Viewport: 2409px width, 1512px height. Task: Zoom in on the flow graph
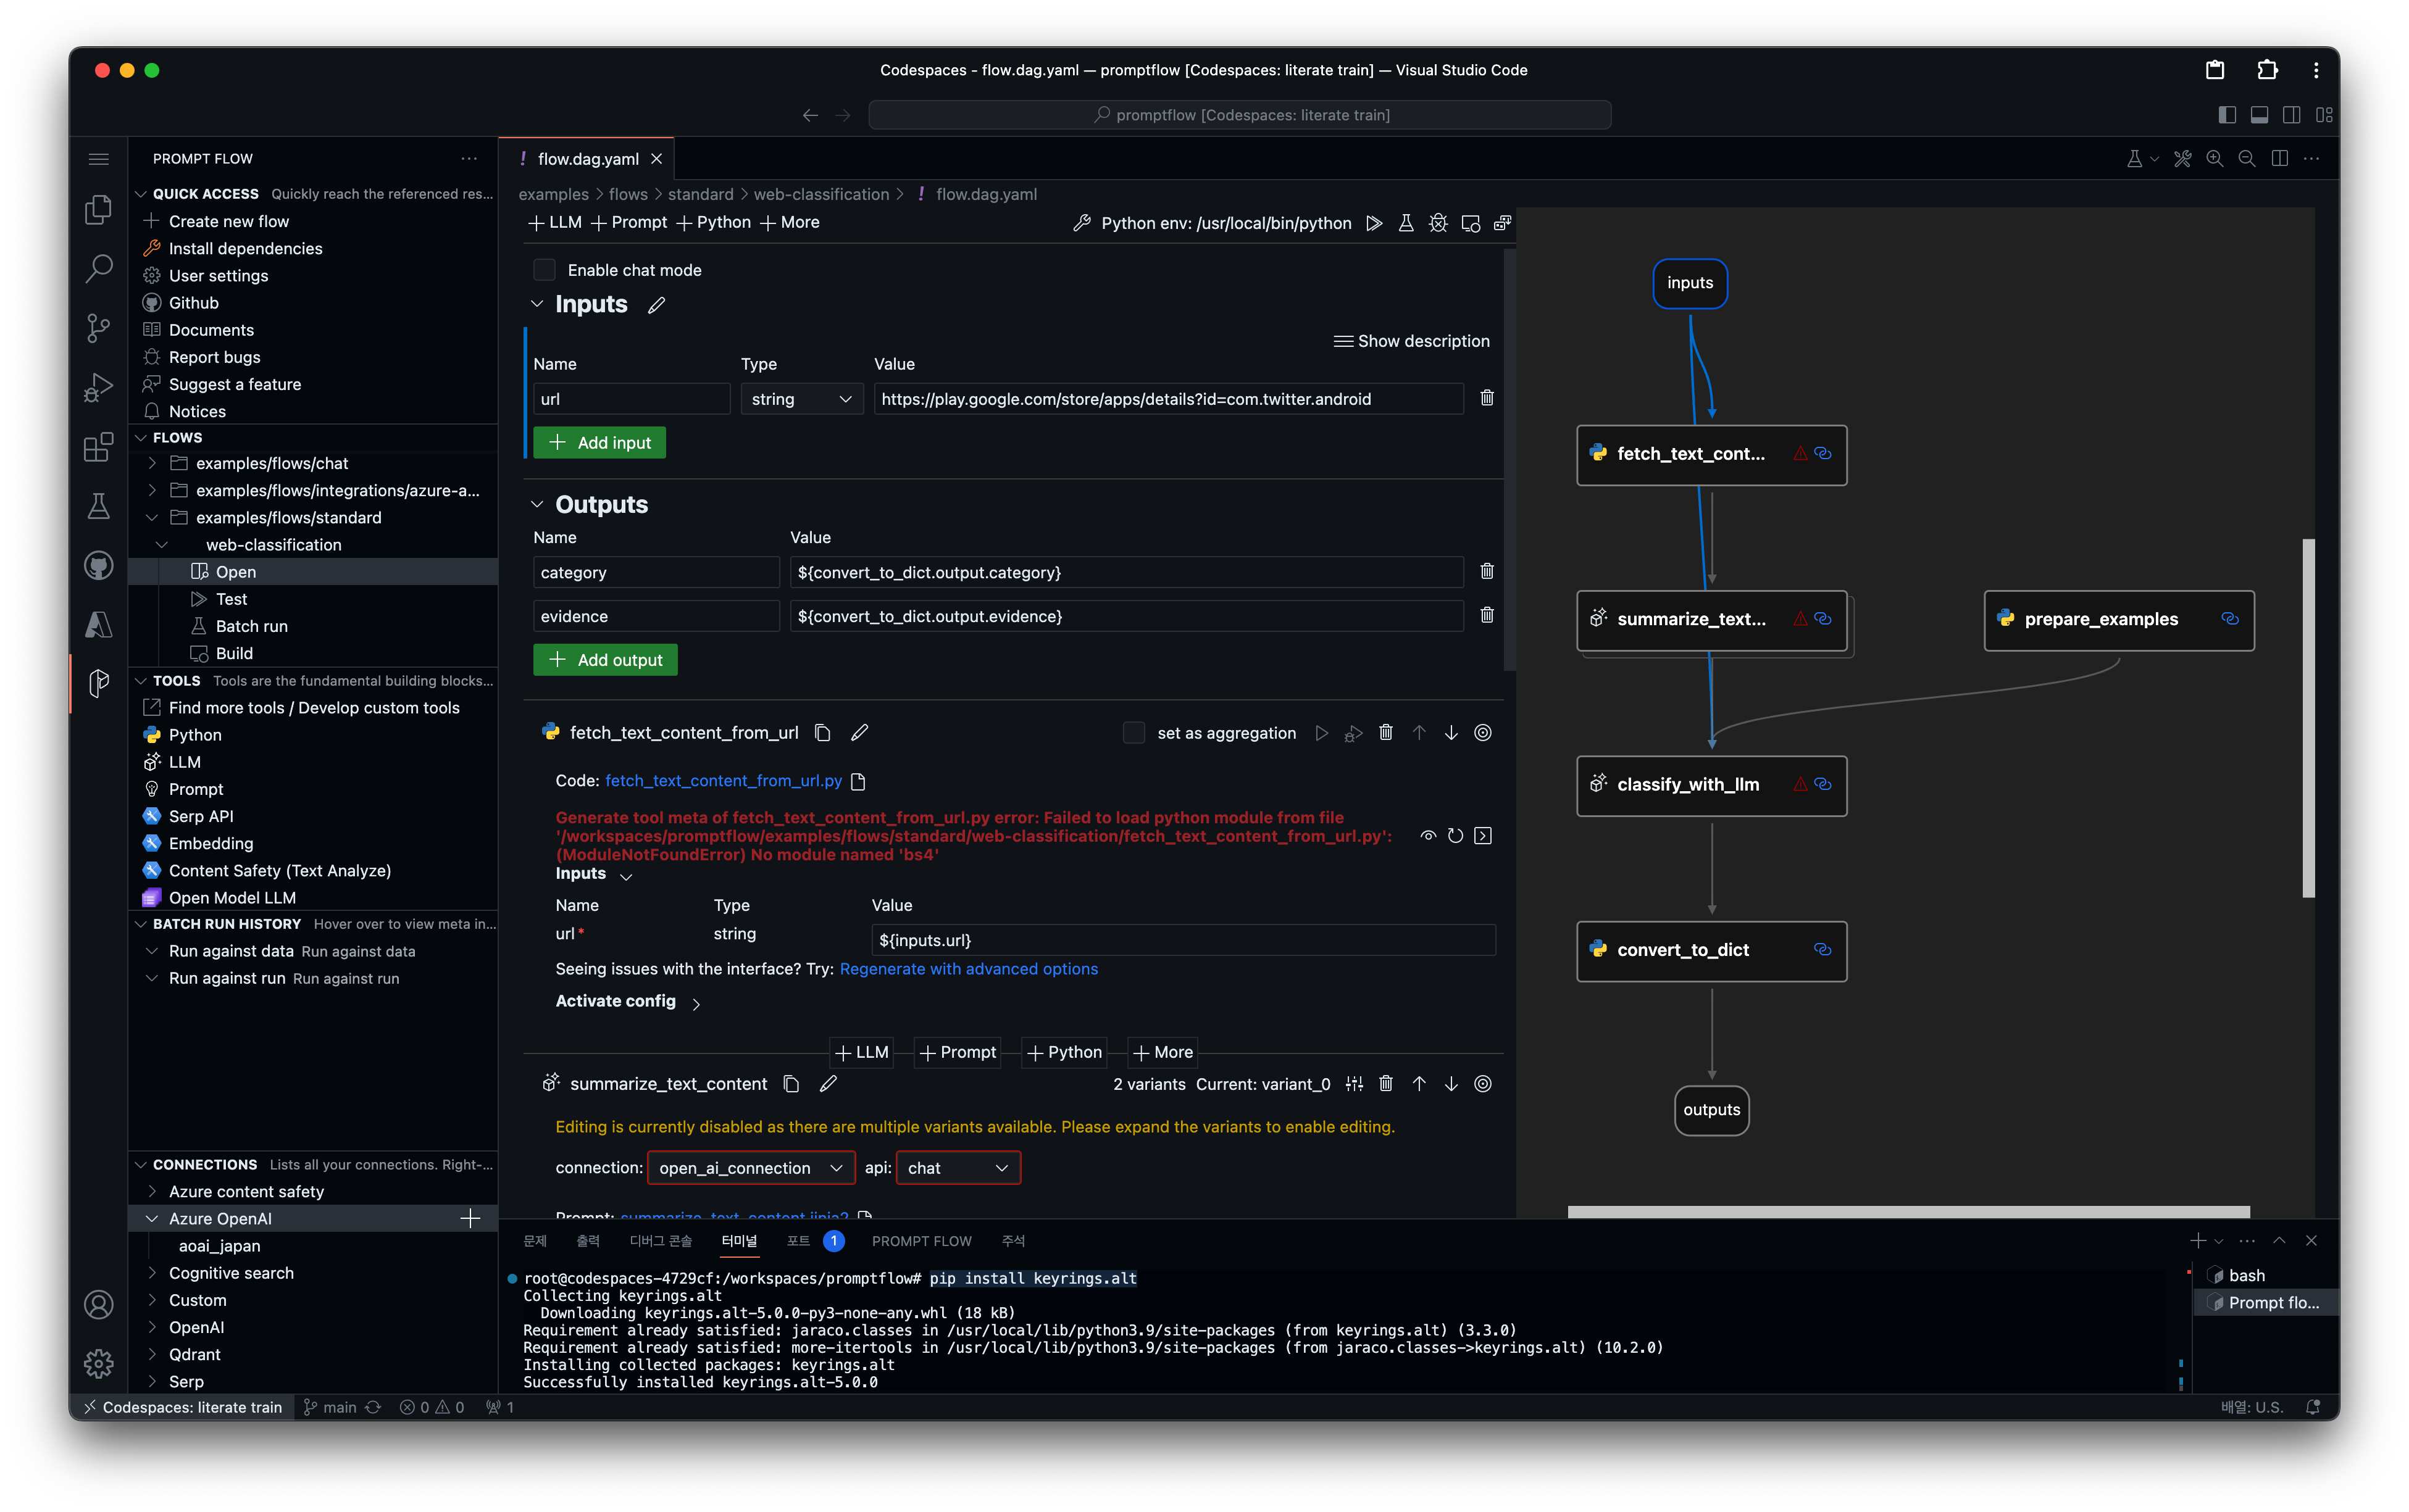tap(2215, 159)
